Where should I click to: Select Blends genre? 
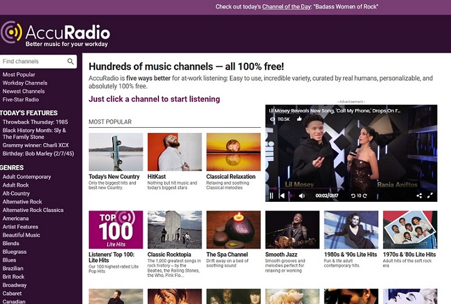point(11,244)
